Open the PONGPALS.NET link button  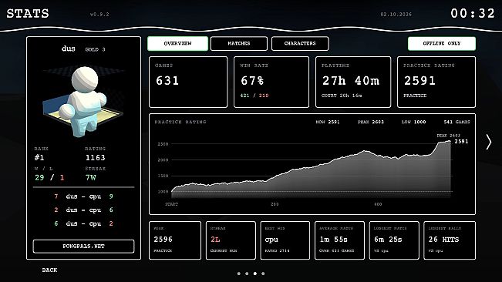[x=83, y=247]
